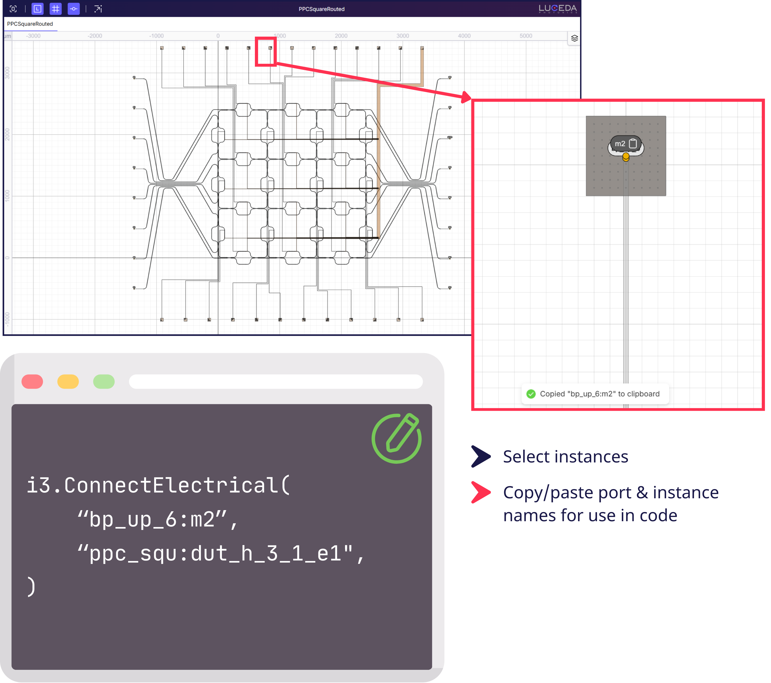The height and width of the screenshot is (683, 771).
Task: Toggle the ruler display button
Action: [37, 9]
